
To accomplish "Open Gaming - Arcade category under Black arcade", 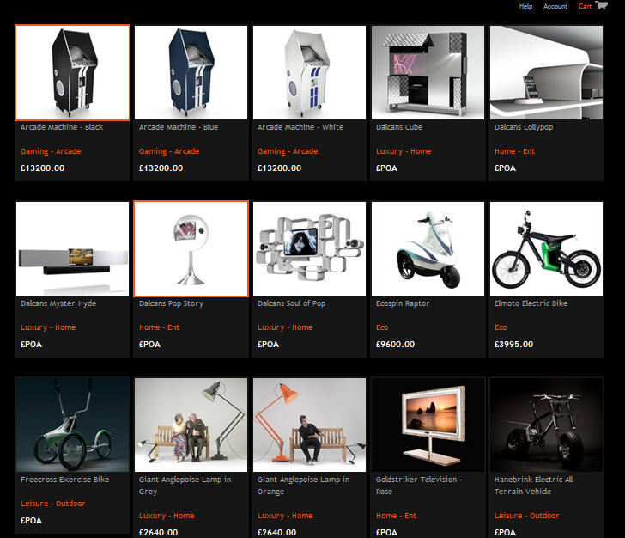I will pyautogui.click(x=51, y=151).
